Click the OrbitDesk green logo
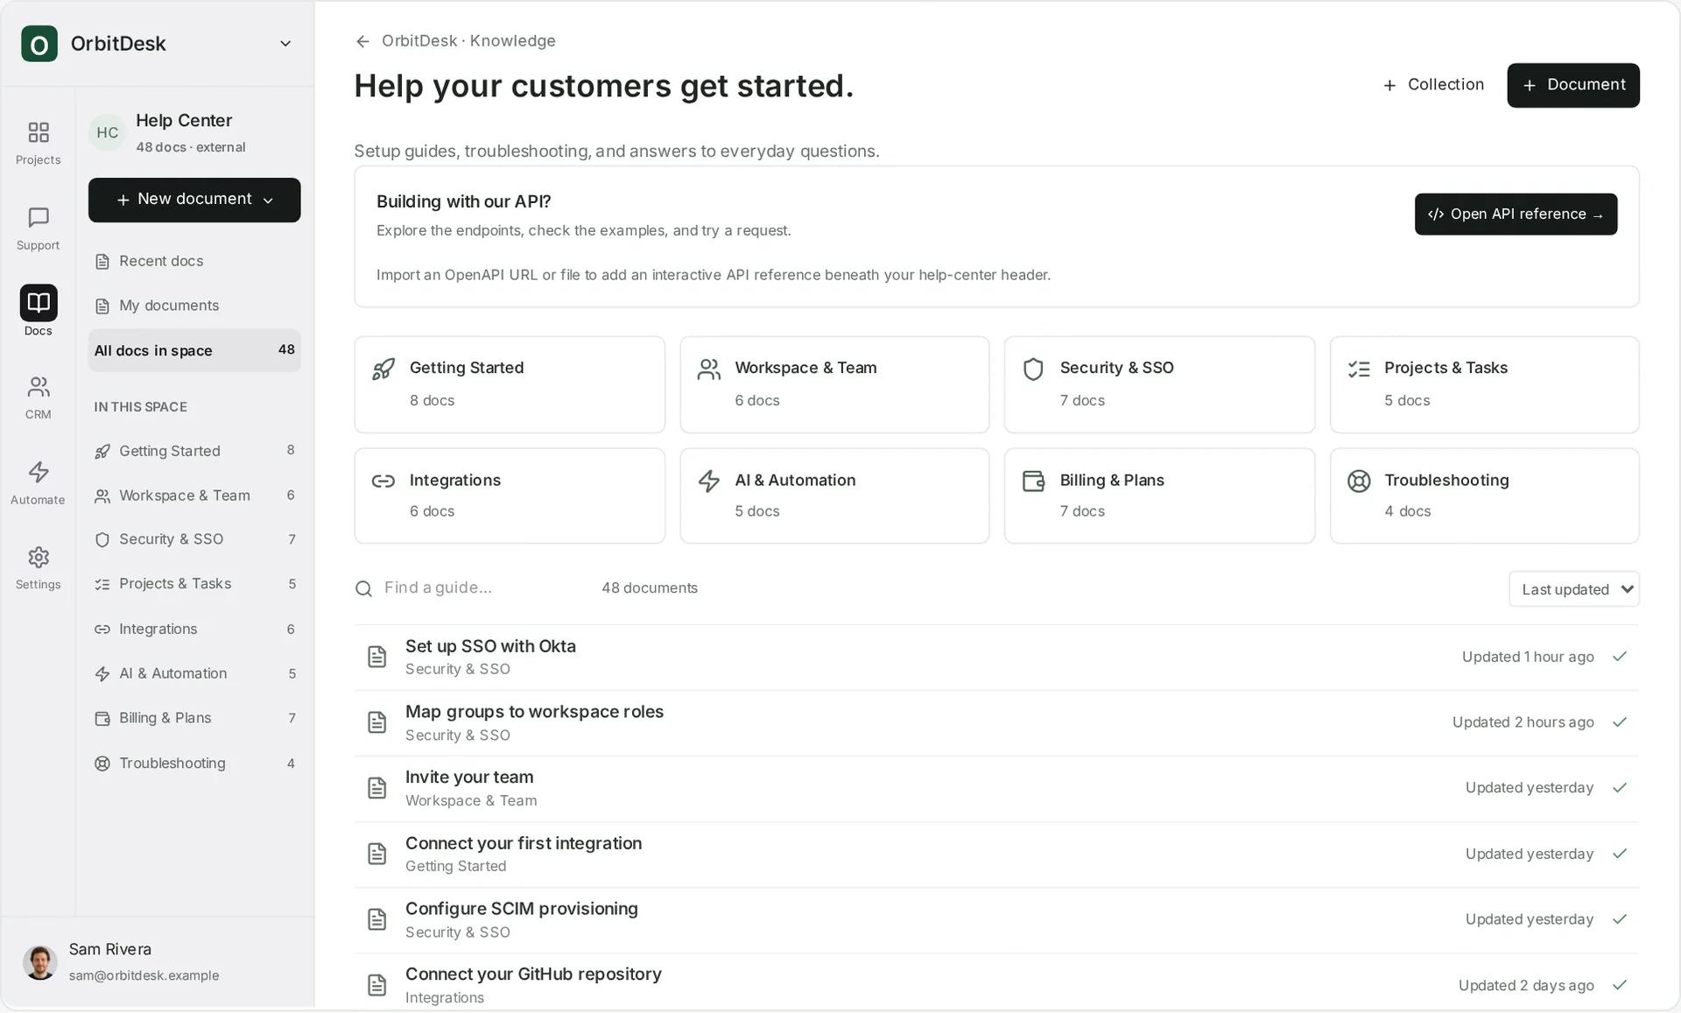The height and width of the screenshot is (1013, 1681). [39, 44]
